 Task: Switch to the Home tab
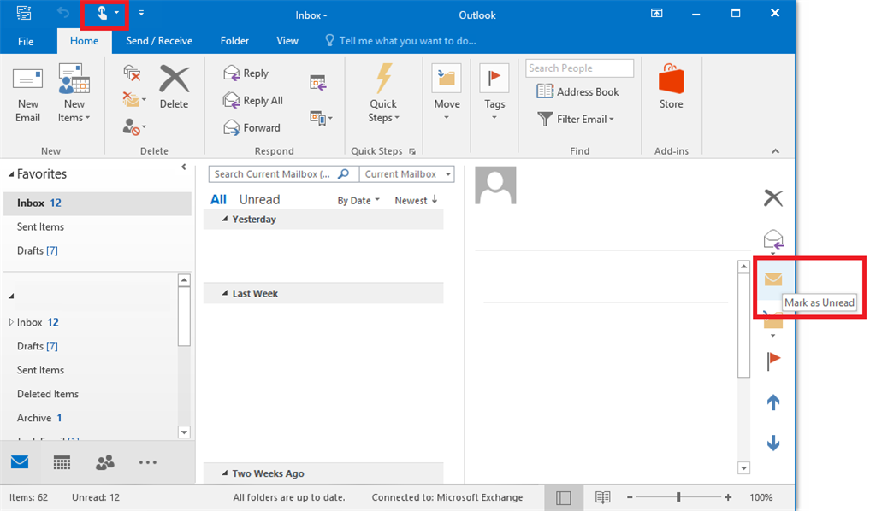pyautogui.click(x=85, y=41)
